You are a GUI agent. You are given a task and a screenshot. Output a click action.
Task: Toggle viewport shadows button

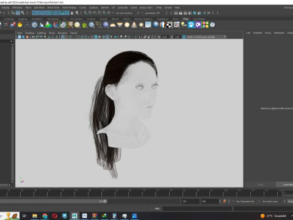click(x=115, y=37)
